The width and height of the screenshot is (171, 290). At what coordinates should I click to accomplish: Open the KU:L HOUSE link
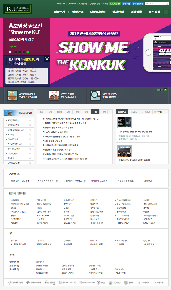(x=43, y=215)
